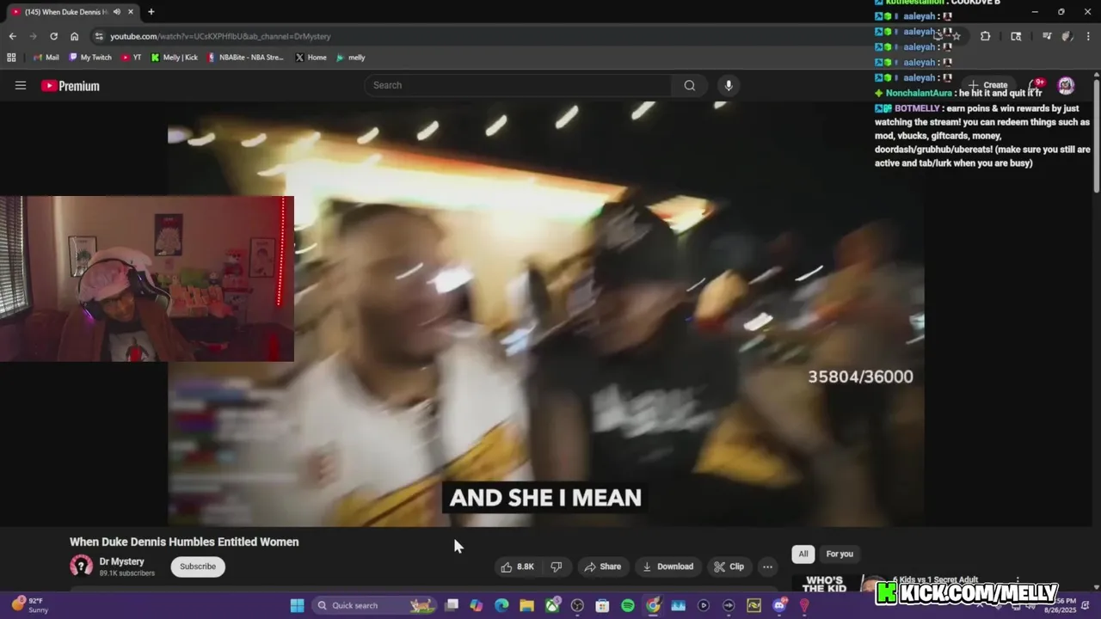This screenshot has height=619, width=1101.
Task: Click the YouTube Create button
Action: [988, 85]
